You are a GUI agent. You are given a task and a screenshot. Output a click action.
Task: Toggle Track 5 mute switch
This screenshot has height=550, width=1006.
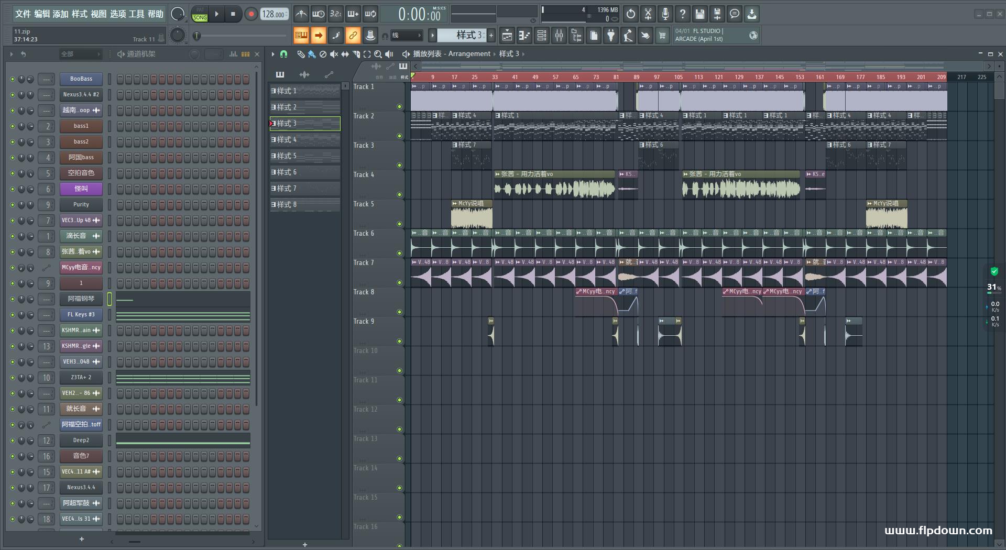[x=399, y=224]
